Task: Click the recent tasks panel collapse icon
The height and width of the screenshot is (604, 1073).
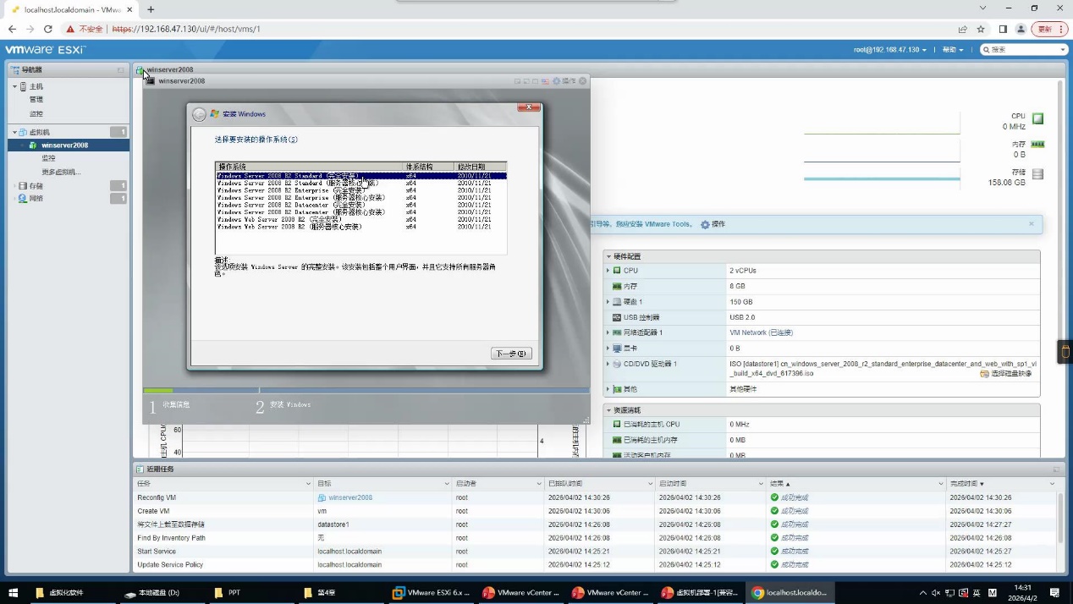Action: (1056, 469)
